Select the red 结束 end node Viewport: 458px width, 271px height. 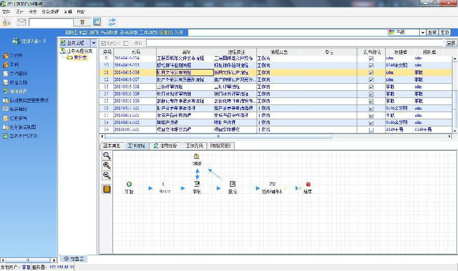click(x=308, y=184)
